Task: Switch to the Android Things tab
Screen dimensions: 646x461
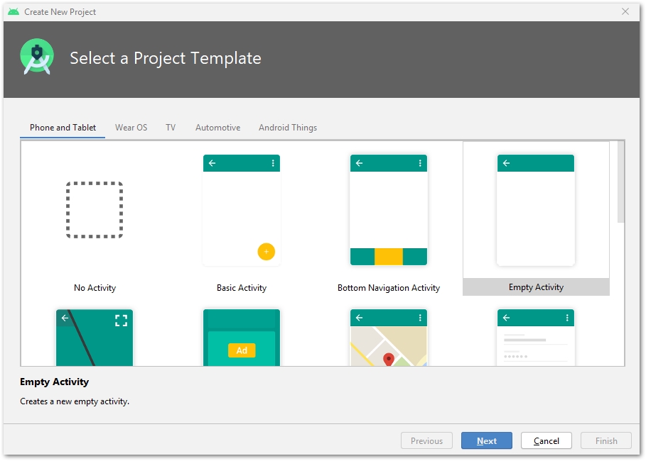Action: point(288,128)
